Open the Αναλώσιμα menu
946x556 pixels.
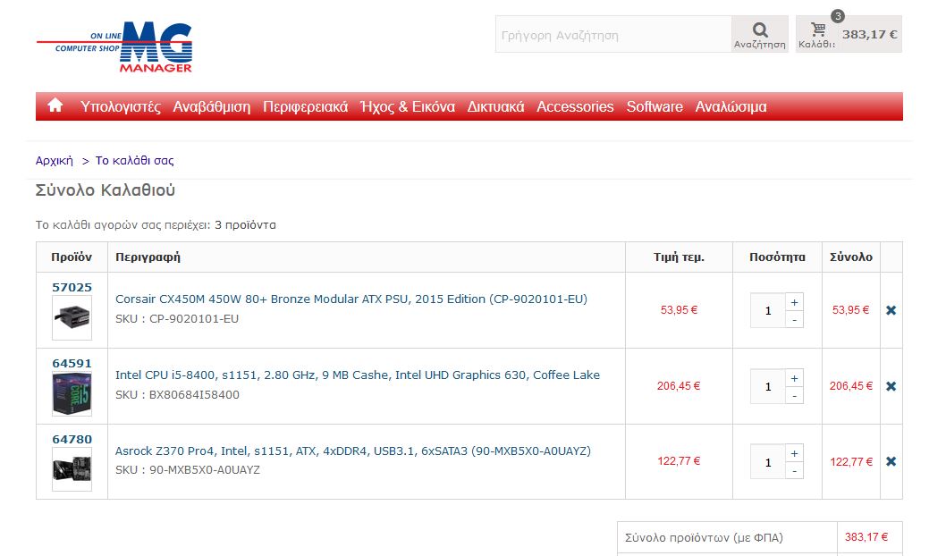pyautogui.click(x=731, y=106)
